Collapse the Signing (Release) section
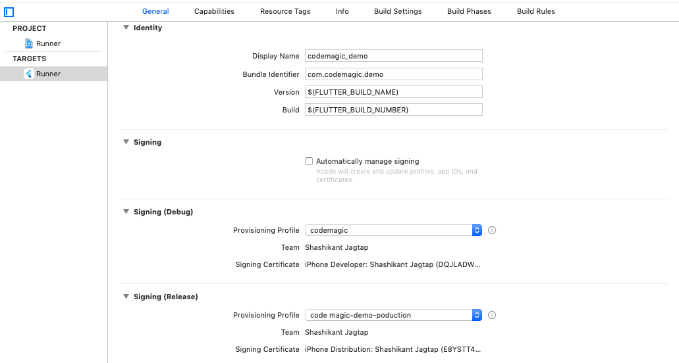 (126, 297)
